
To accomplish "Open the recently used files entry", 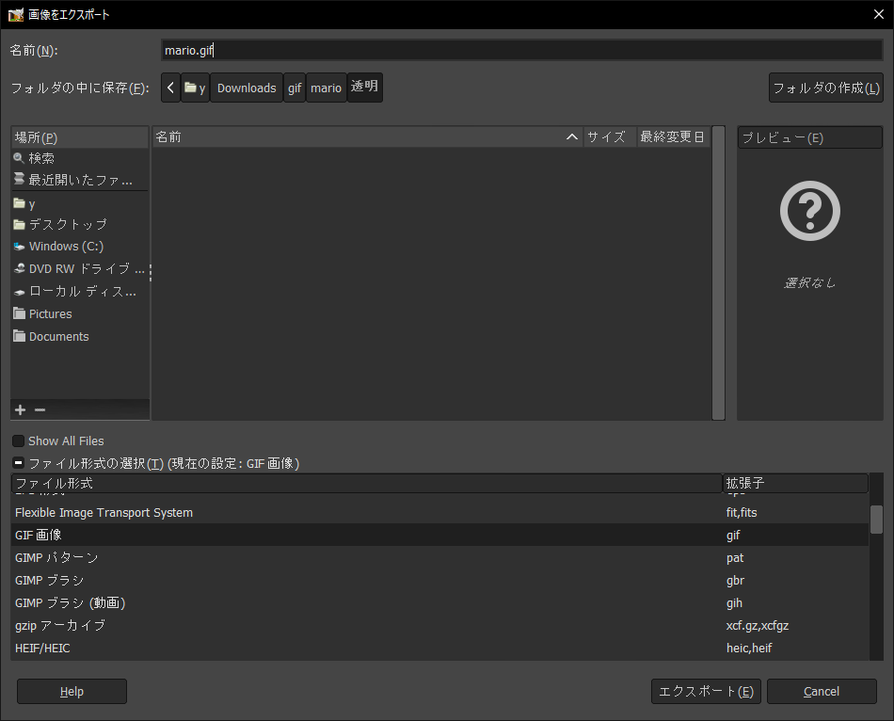I will (80, 179).
